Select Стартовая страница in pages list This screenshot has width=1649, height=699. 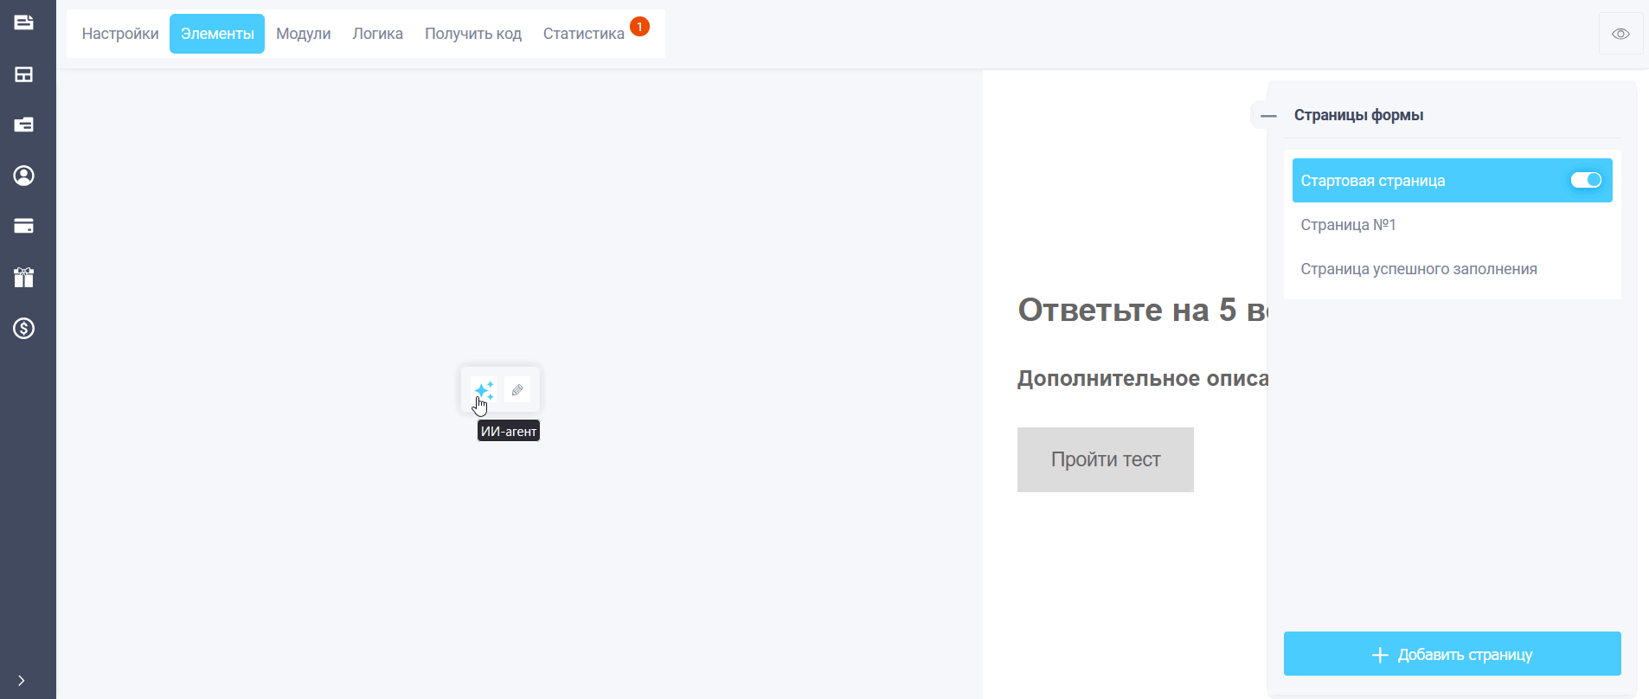(x=1453, y=181)
